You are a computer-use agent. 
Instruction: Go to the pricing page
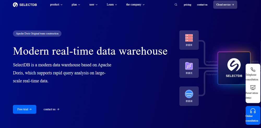point(187,5)
